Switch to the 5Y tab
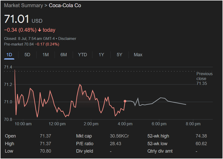This screenshot has height=159, width=223. tap(120, 55)
